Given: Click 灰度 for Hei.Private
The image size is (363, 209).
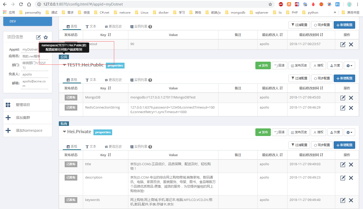Looking at the screenshot, I should pyautogui.click(x=335, y=132).
